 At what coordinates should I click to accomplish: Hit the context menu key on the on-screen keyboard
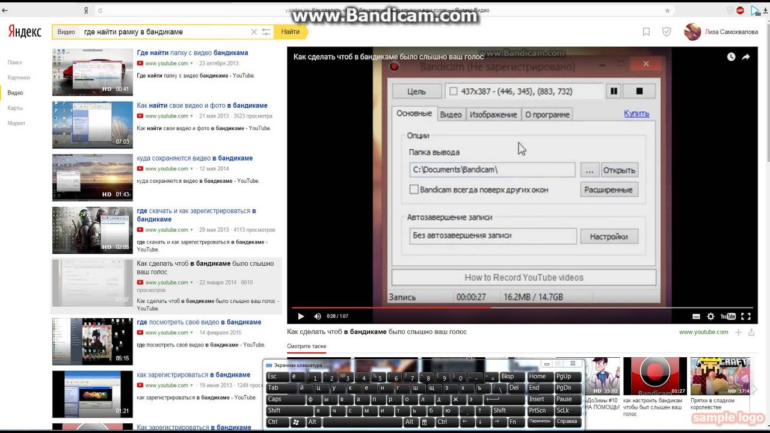(424, 422)
